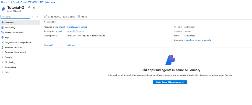Open the AIFoundryCreate-20250616125131 Overview breadcrumb
The width and height of the screenshot is (252, 105).
pos(33,2)
